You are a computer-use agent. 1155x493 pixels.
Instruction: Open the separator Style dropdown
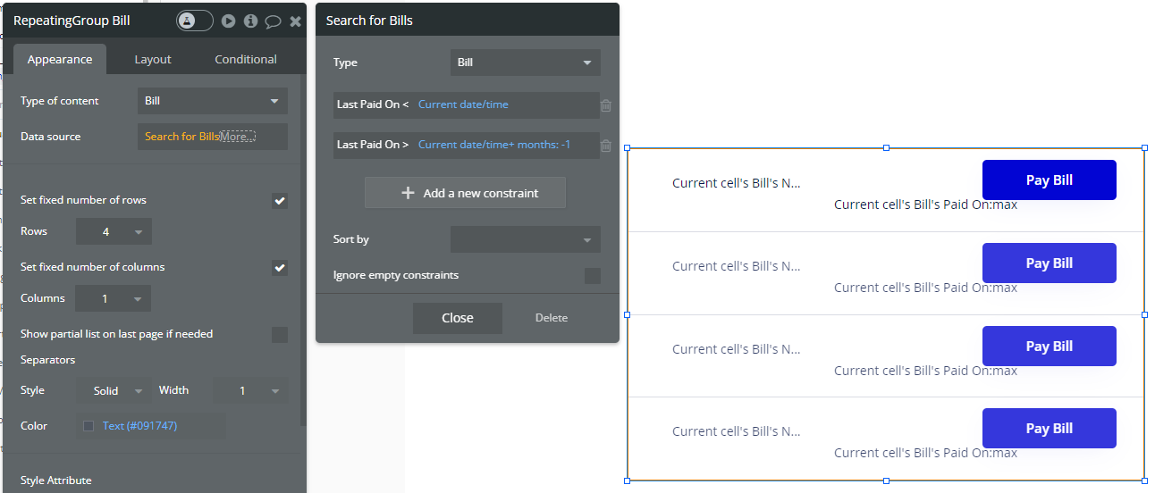click(x=114, y=391)
